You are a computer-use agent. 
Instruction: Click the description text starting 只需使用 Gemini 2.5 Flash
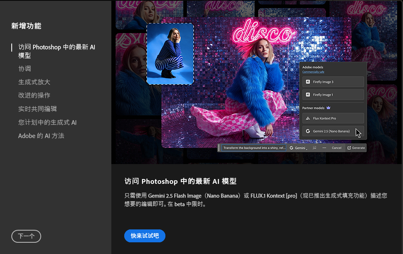point(256,200)
